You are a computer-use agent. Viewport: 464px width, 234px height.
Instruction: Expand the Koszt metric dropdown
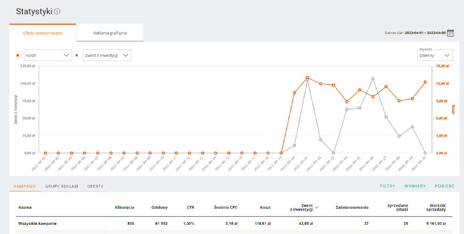pos(48,56)
